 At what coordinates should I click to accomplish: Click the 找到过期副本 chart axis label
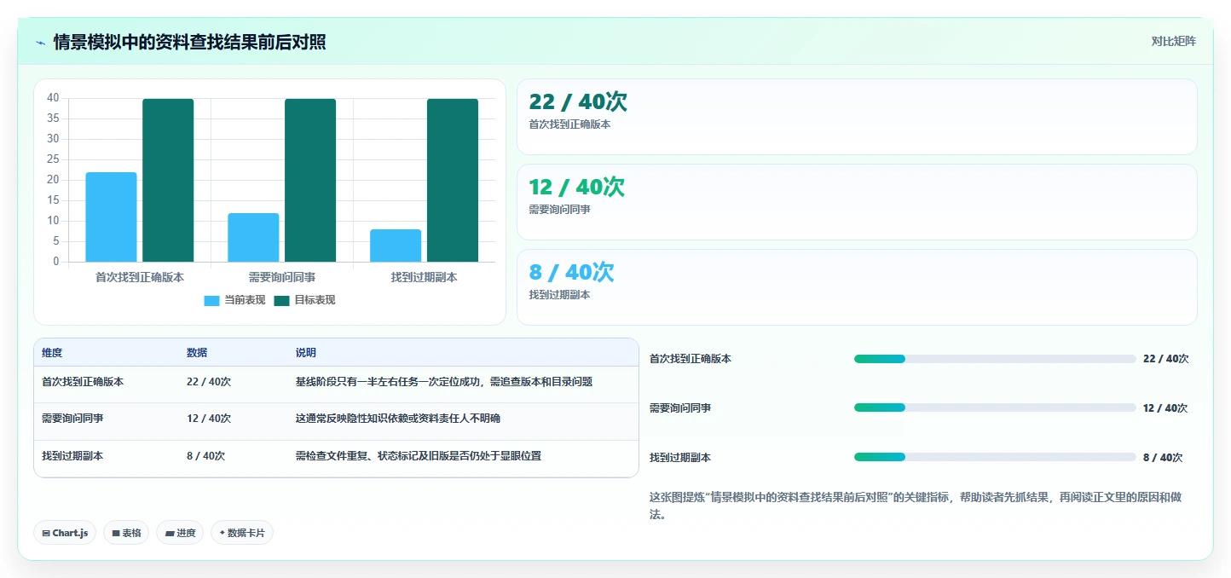(425, 277)
